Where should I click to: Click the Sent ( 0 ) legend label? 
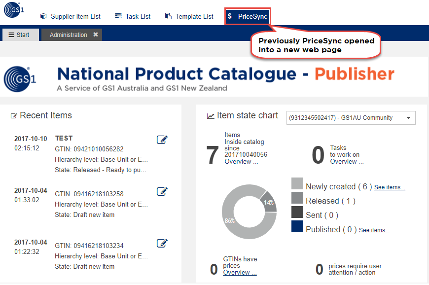coord(322,215)
